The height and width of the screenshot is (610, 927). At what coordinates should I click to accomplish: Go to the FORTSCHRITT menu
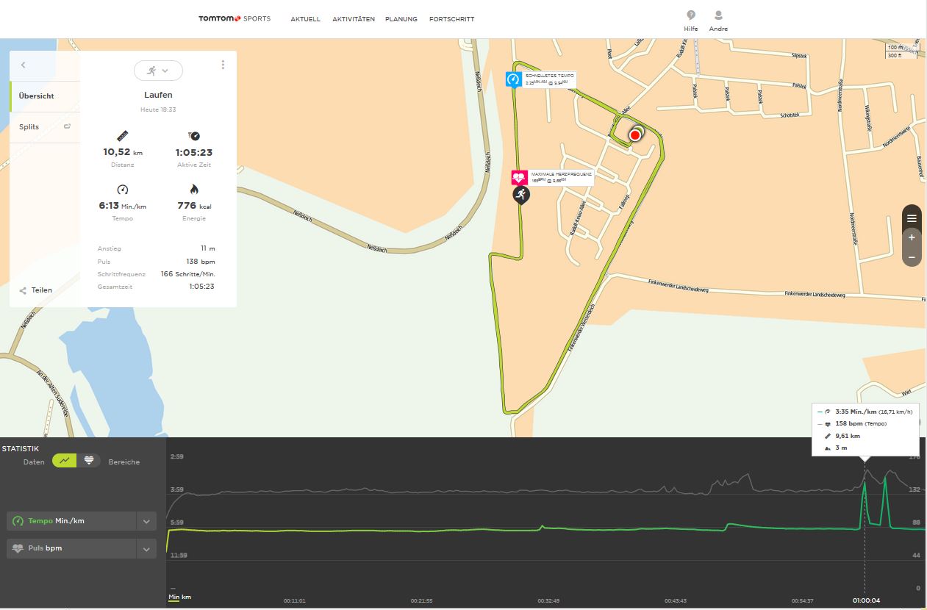(x=451, y=19)
